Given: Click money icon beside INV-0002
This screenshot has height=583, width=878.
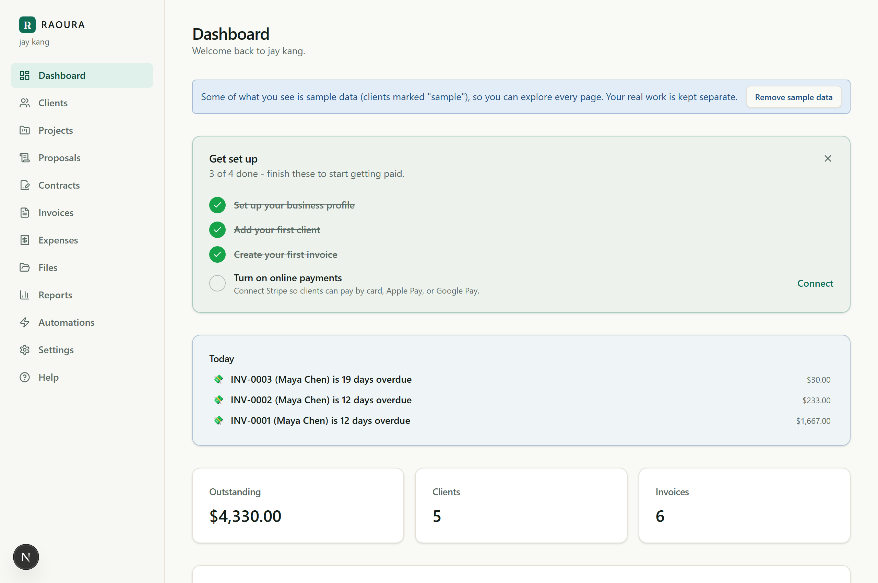Looking at the screenshot, I should pyautogui.click(x=219, y=400).
